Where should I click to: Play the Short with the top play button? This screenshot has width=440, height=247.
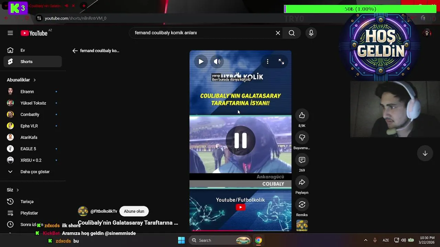201,62
